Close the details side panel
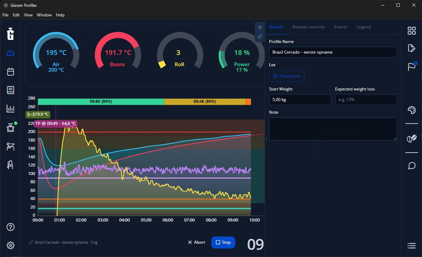The height and width of the screenshot is (257, 422). point(260,27)
